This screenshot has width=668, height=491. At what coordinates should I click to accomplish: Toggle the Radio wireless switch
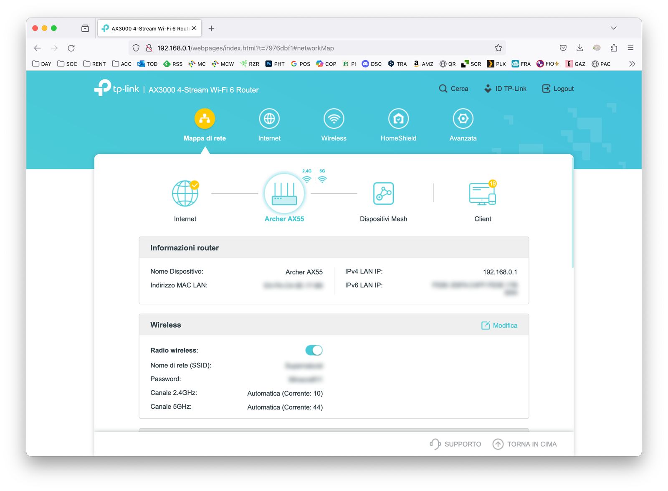[314, 350]
